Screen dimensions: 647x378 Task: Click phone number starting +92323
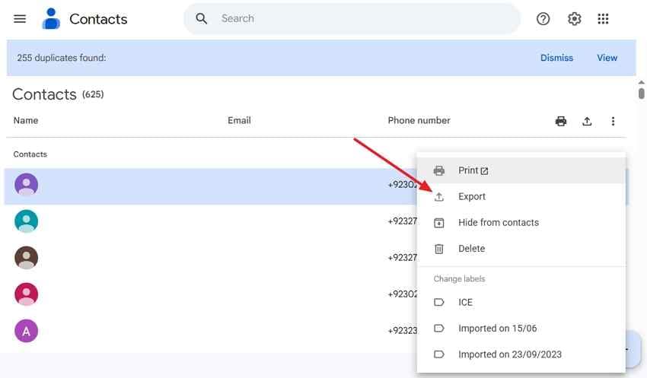point(403,331)
